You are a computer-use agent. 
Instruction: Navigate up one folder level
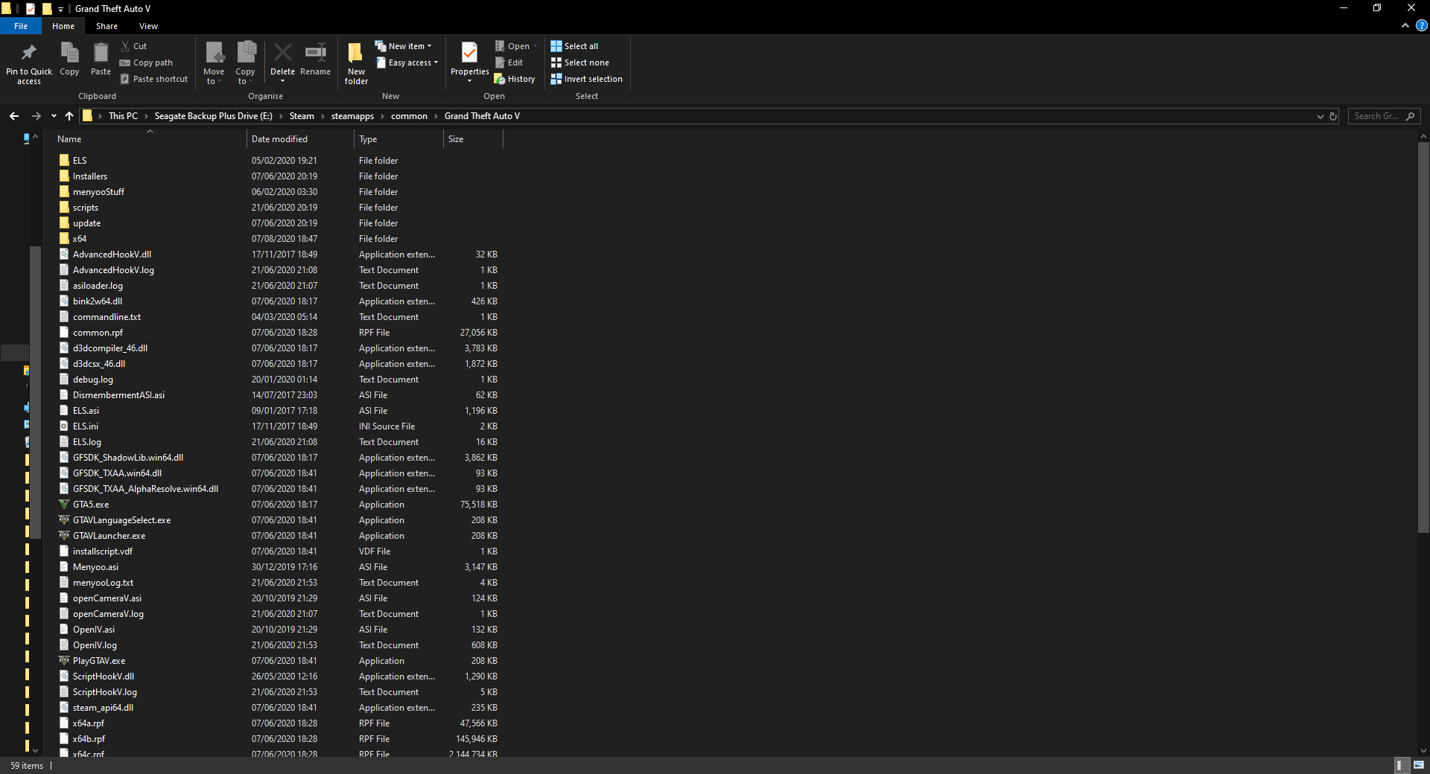coord(69,116)
